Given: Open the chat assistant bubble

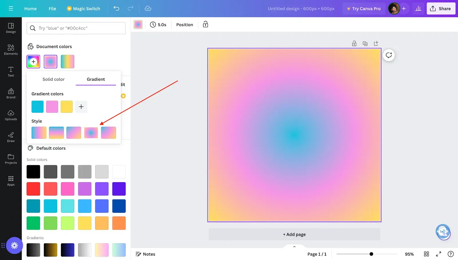Looking at the screenshot, I should point(443,232).
